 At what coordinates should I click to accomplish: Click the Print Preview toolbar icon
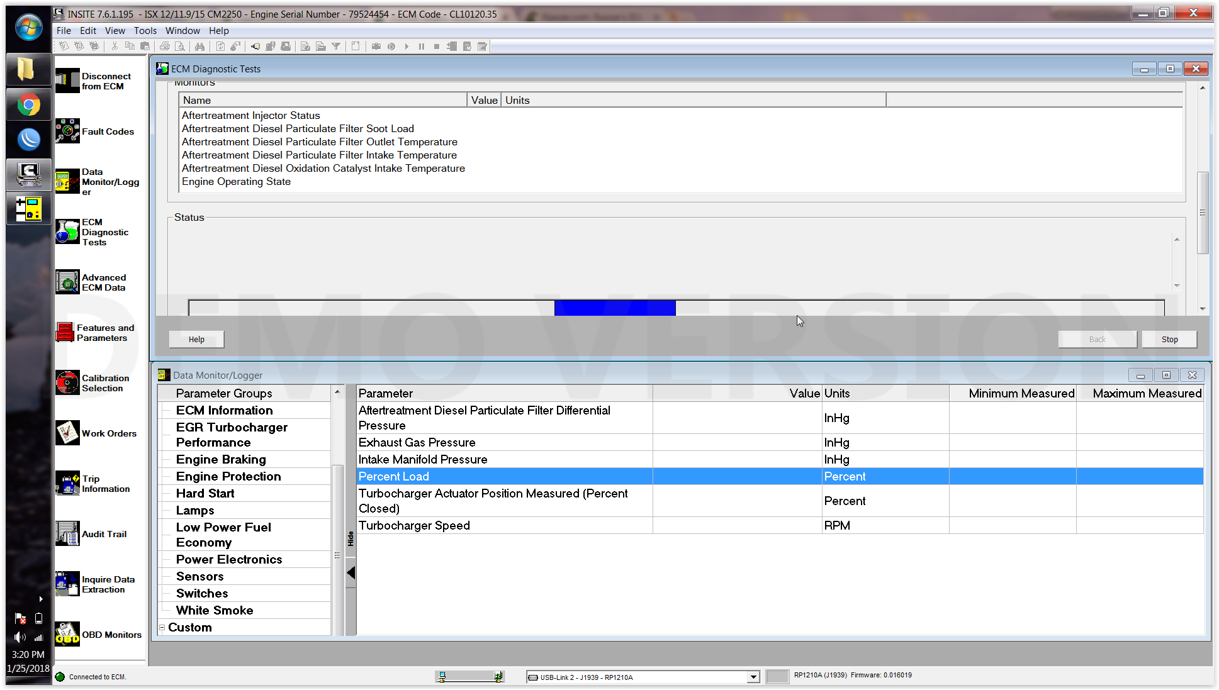click(180, 46)
